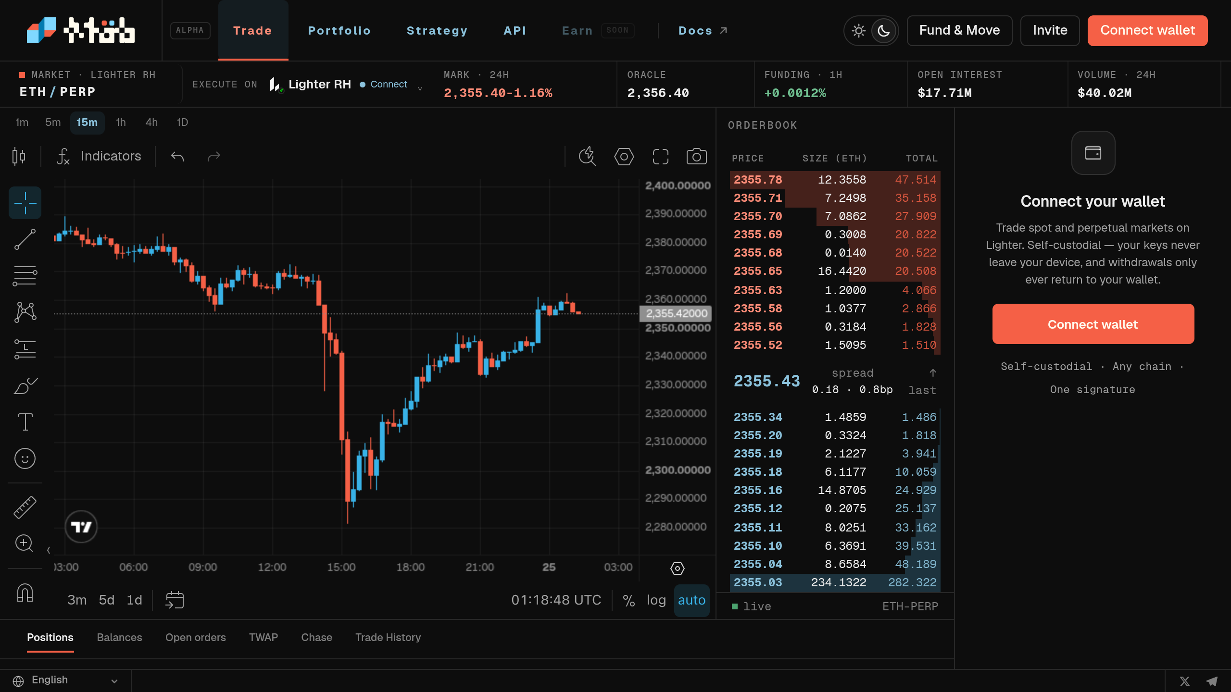Activate the zoom in tool
The width and height of the screenshot is (1231, 692).
click(25, 544)
